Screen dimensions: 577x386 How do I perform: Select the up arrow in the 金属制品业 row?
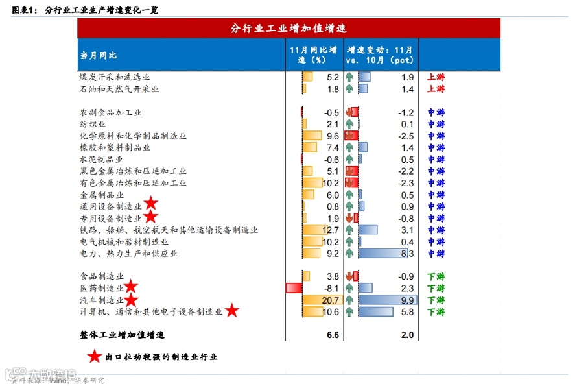click(x=349, y=195)
